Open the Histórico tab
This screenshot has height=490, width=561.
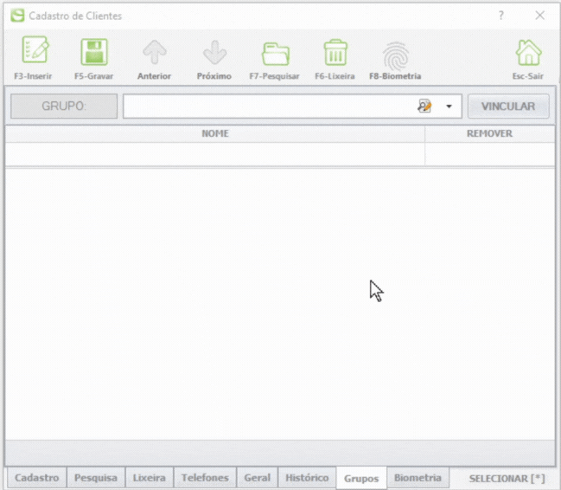pyautogui.click(x=307, y=478)
